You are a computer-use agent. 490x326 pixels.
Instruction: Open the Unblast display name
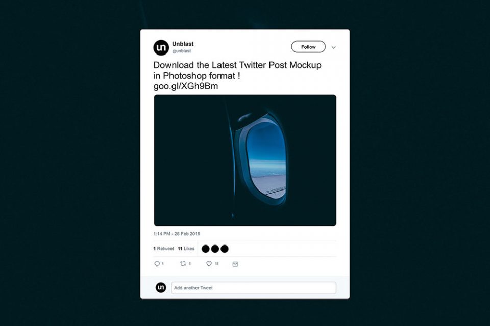point(183,44)
